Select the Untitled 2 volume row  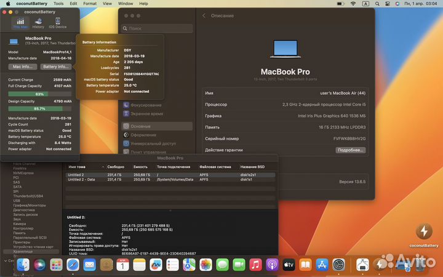[170, 175]
